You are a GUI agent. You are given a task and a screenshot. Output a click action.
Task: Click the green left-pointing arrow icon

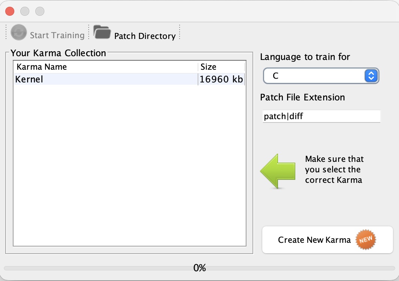[278, 170]
